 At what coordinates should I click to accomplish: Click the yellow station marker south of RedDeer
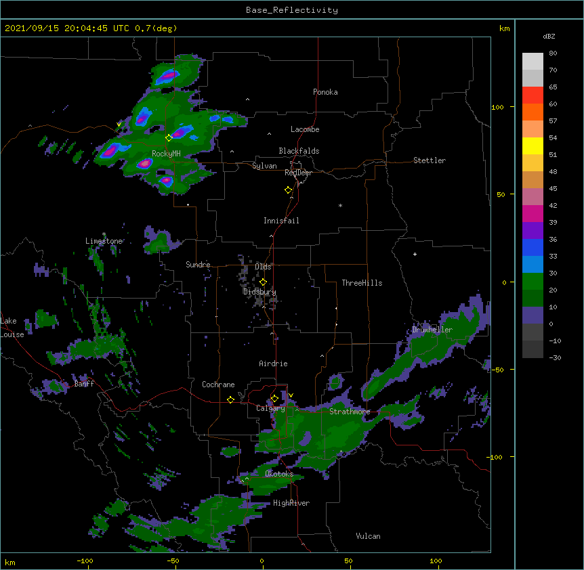pos(289,190)
